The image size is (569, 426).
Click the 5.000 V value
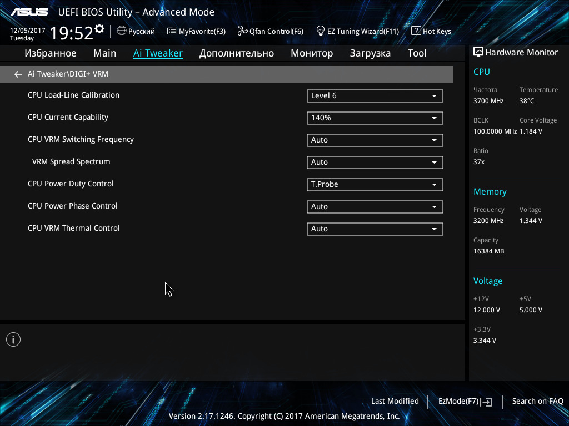[x=531, y=310]
